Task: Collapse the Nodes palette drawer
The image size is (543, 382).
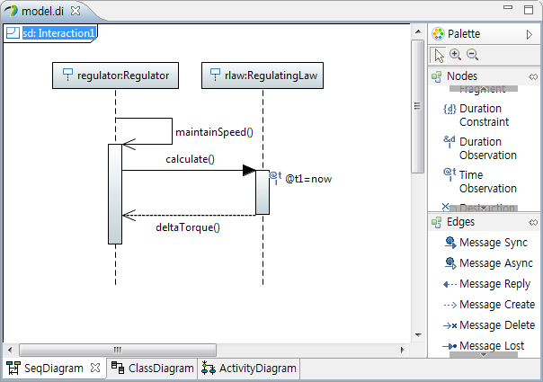Action: [x=532, y=76]
